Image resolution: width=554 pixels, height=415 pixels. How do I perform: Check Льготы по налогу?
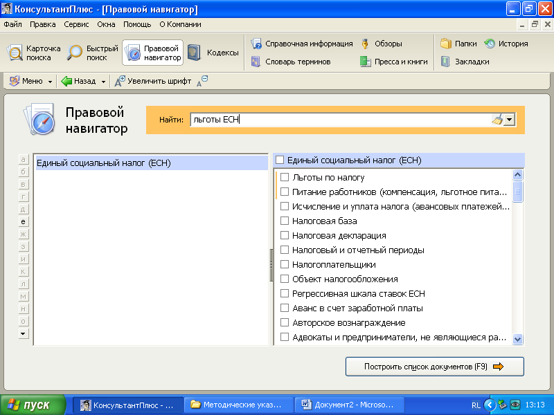[x=285, y=177]
